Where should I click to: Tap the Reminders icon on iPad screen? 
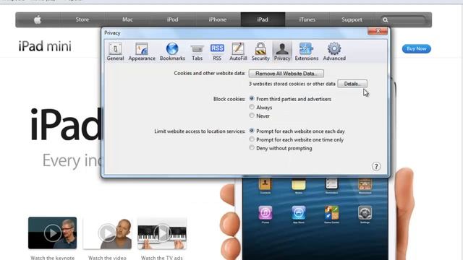point(331,183)
